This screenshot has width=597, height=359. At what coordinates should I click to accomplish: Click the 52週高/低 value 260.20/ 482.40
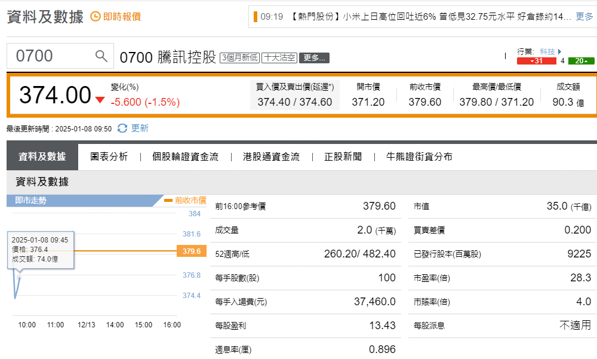point(360,254)
